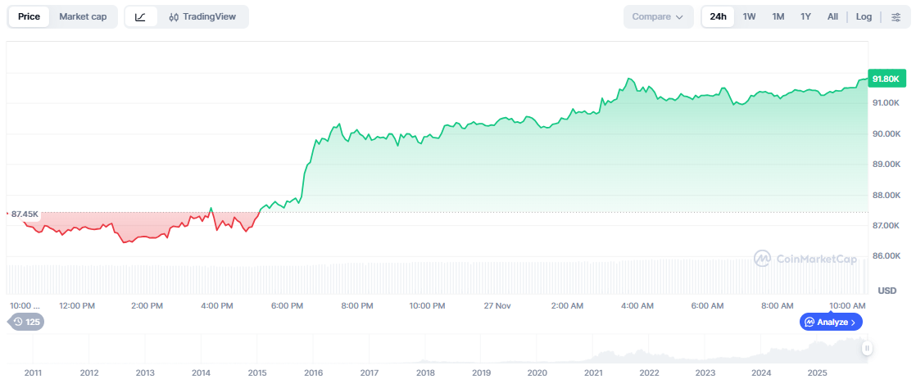Click the history clock badge showing 125
Image resolution: width=916 pixels, height=388 pixels.
25,322
